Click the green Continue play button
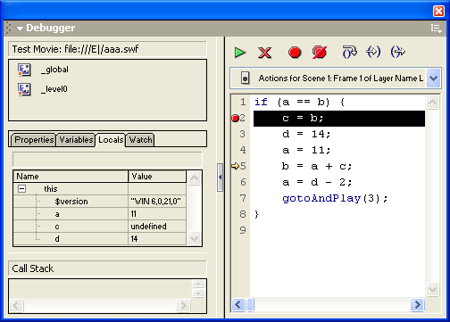Screen dimensions: 450x322 (x=240, y=53)
